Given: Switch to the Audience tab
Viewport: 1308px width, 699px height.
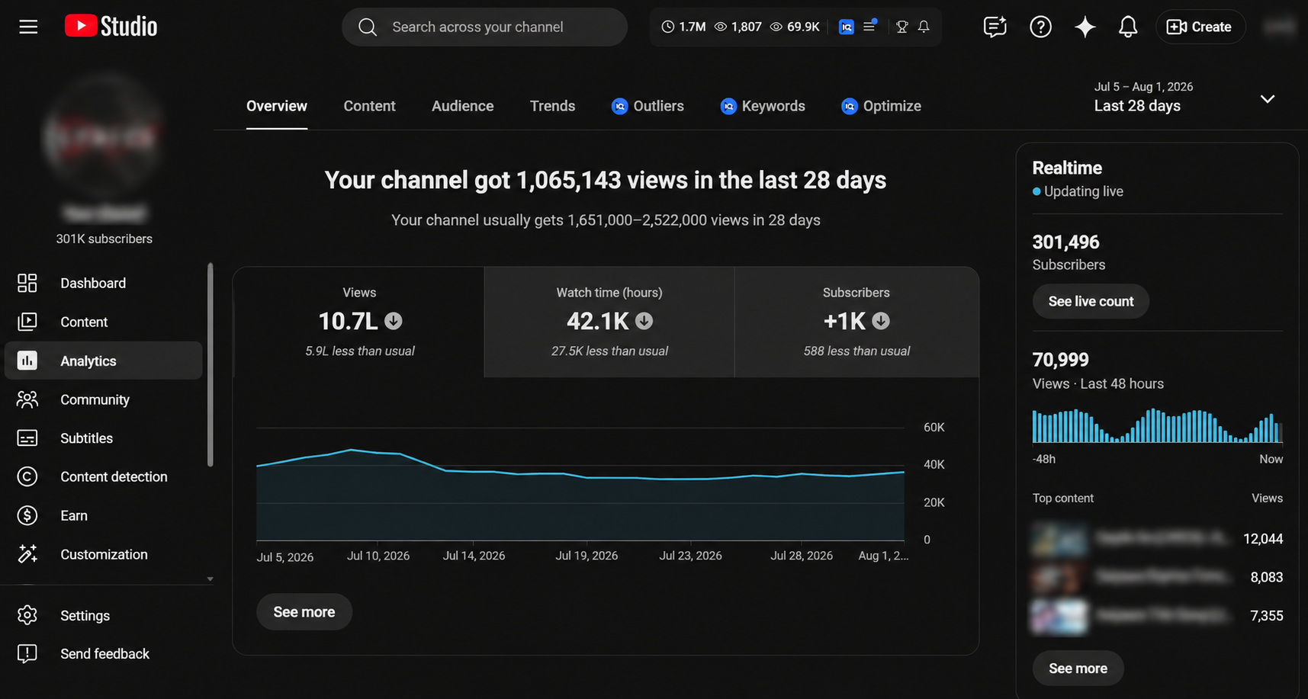Looking at the screenshot, I should pyautogui.click(x=462, y=106).
